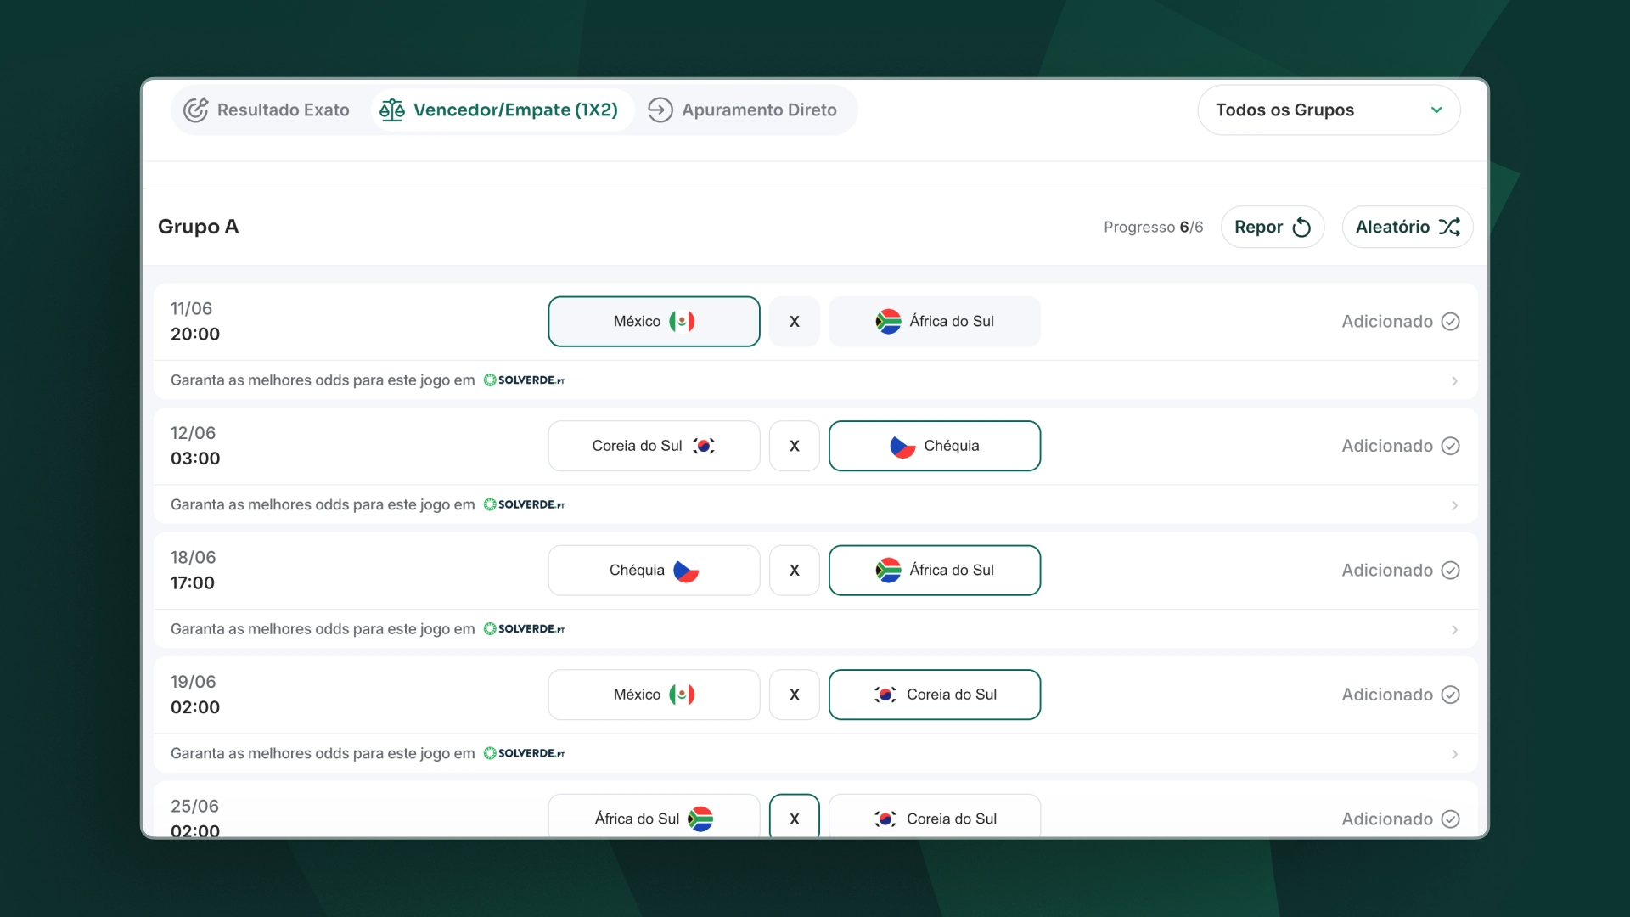
Task: Click the Solverde logo under the 12/06 match
Action: (x=524, y=504)
